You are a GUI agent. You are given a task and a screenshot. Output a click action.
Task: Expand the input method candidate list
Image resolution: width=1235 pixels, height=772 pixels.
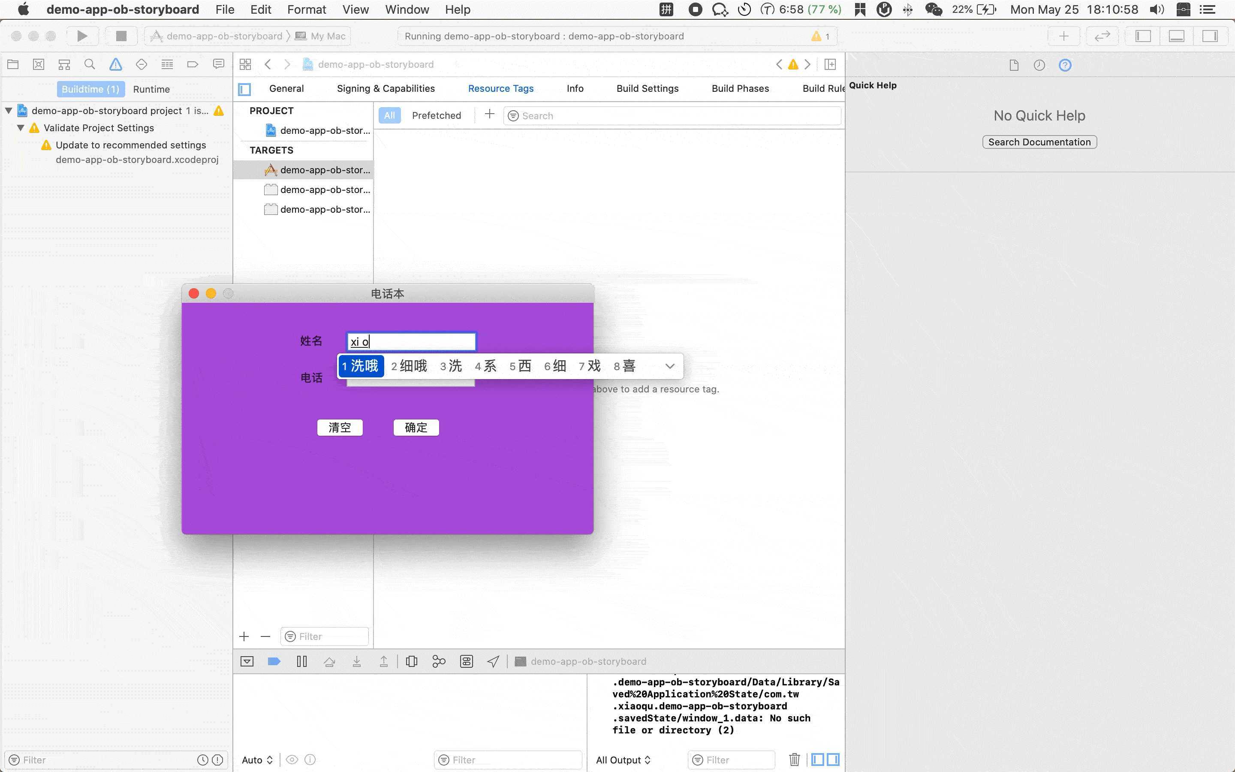tap(669, 366)
